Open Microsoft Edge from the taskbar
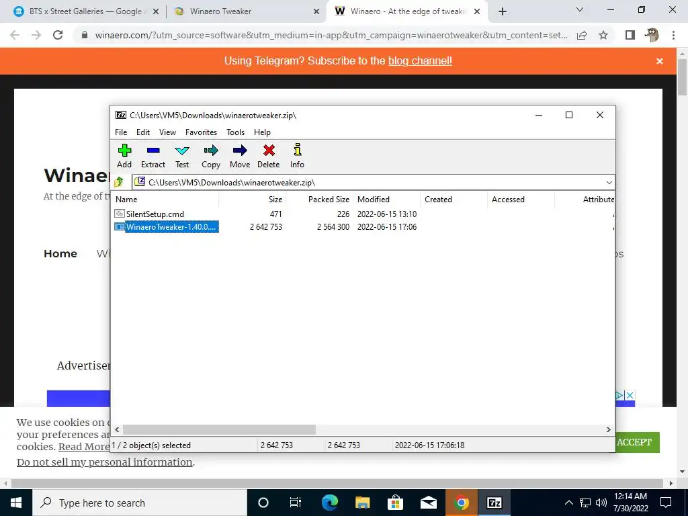 point(330,503)
